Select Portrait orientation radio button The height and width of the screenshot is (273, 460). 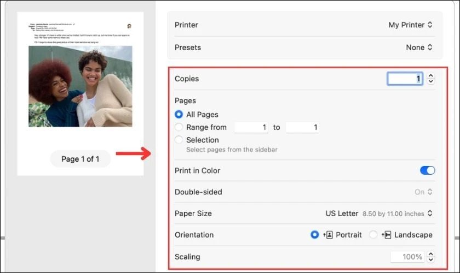coord(314,235)
